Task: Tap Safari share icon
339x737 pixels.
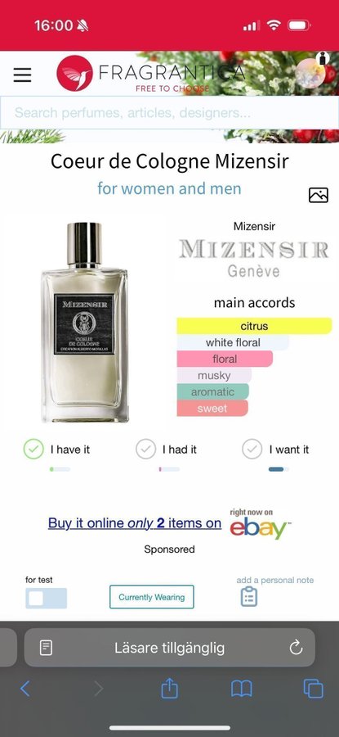Action: click(170, 689)
